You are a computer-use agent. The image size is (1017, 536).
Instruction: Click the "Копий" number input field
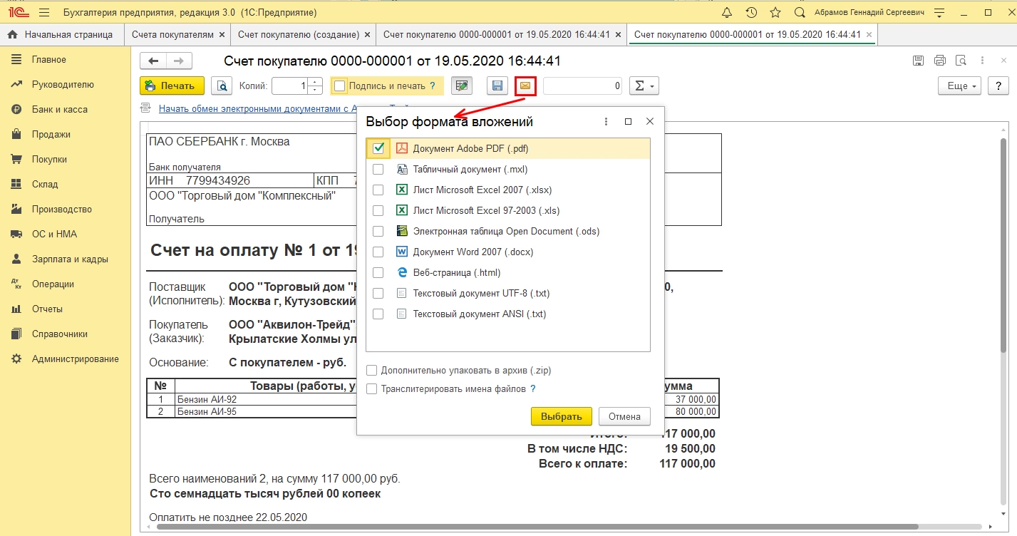click(x=291, y=86)
